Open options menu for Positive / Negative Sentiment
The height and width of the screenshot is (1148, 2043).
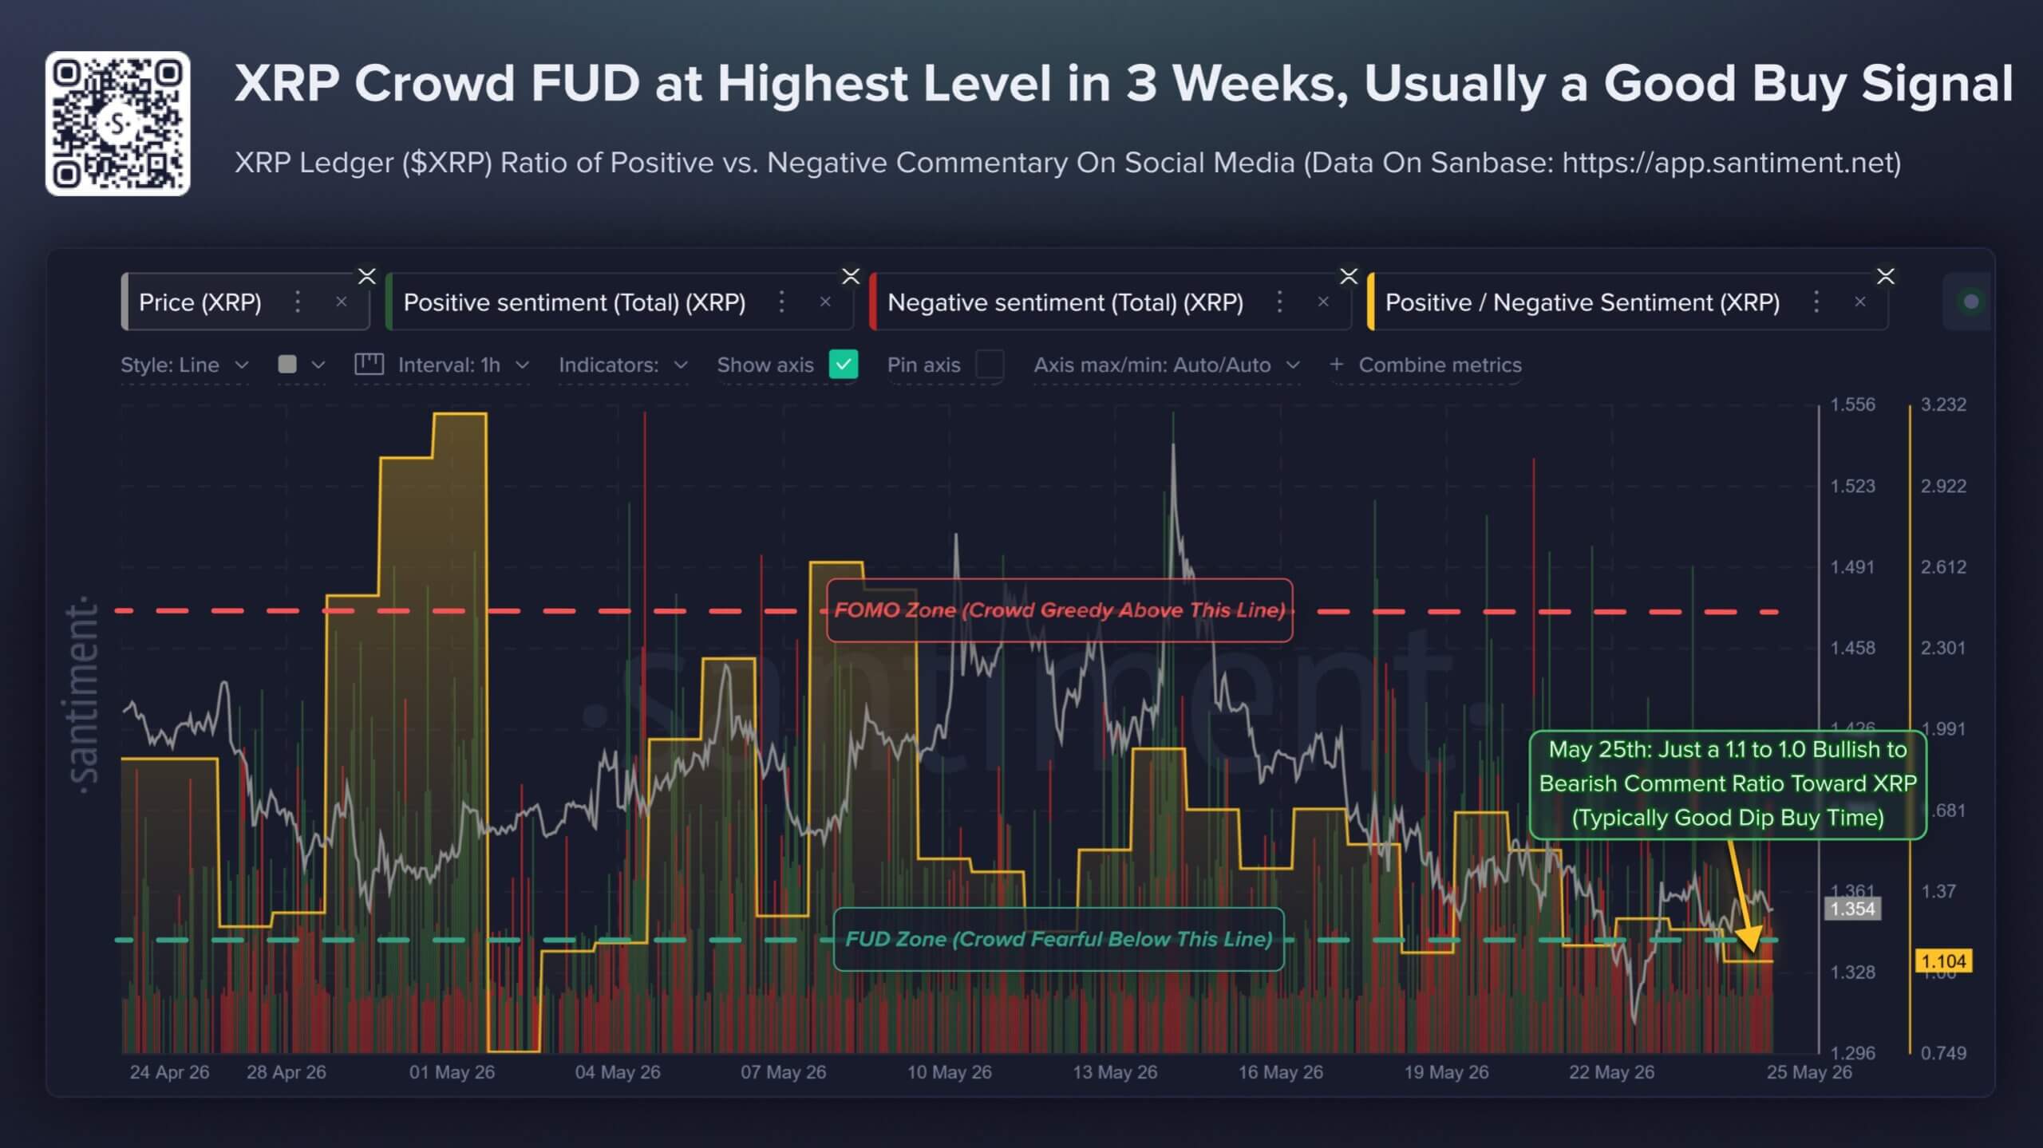(1816, 302)
